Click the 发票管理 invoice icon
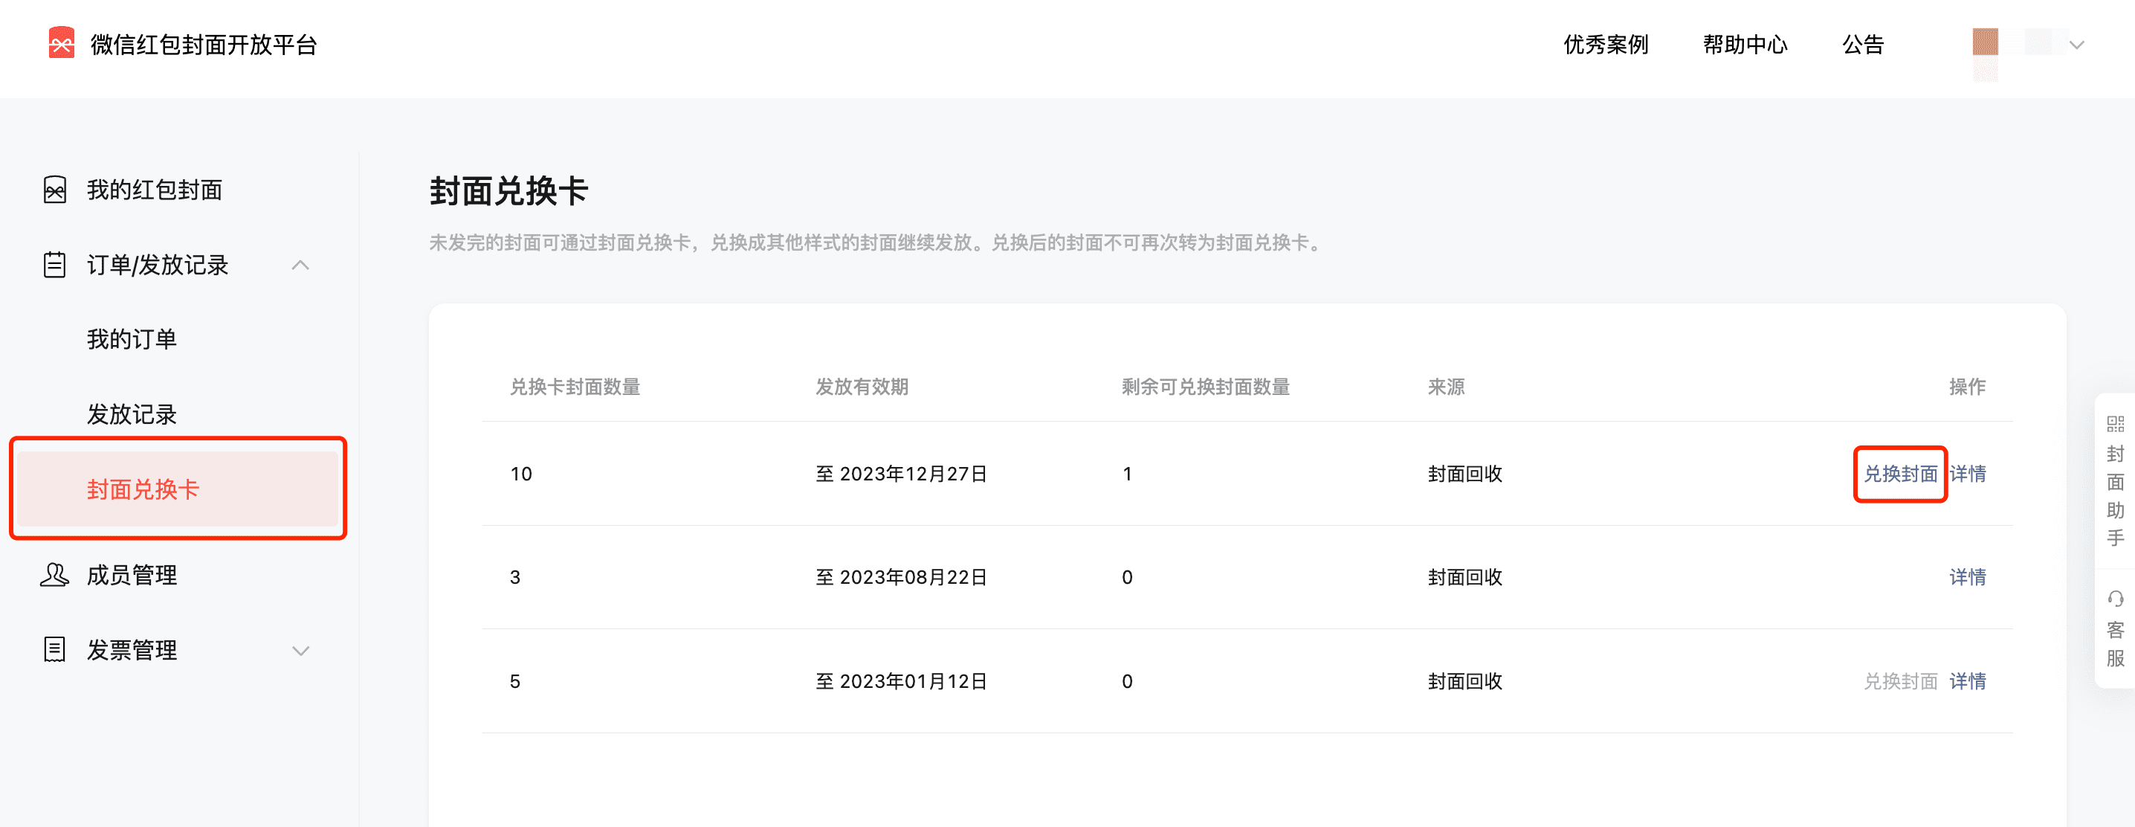Viewport: 2135px width, 827px height. point(55,649)
